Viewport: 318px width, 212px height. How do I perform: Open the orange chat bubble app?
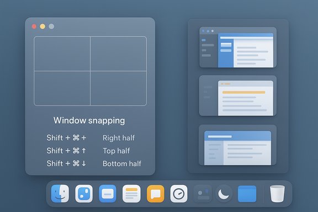point(155,194)
